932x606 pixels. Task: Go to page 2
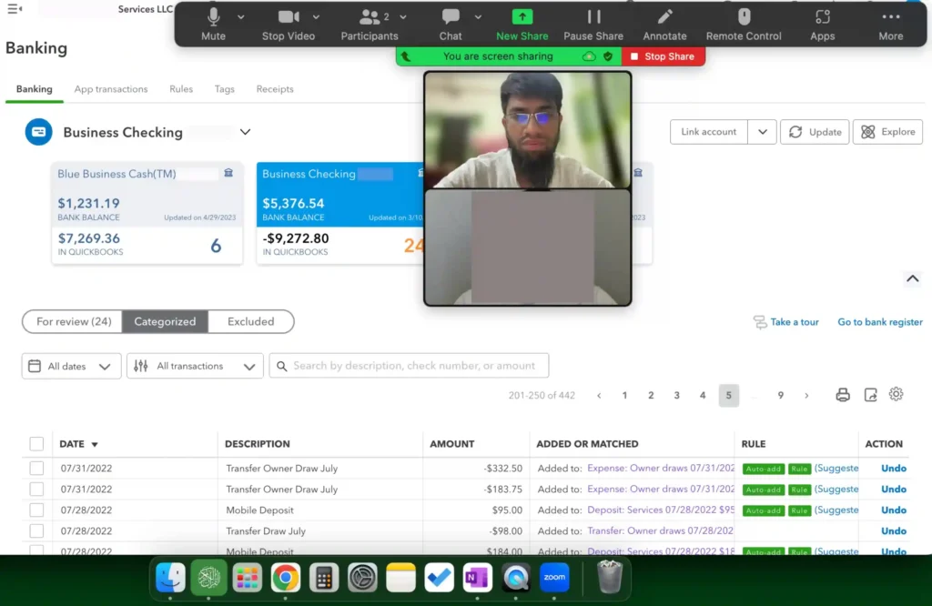(651, 396)
